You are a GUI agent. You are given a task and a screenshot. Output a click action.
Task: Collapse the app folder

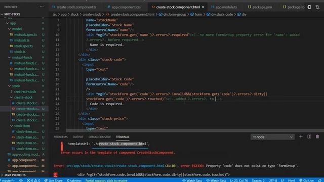click(x=13, y=23)
